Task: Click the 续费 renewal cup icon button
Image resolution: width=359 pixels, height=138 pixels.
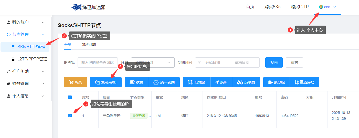Action: (136, 82)
